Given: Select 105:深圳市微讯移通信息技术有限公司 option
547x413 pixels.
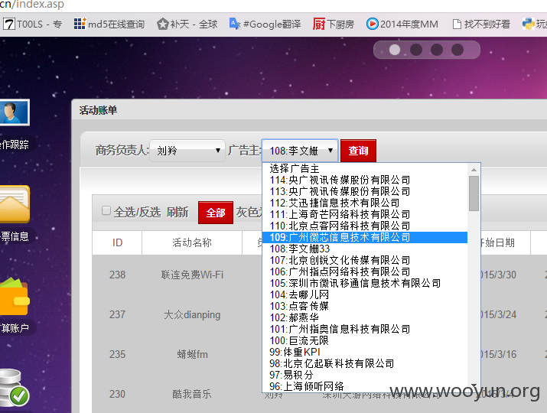Looking at the screenshot, I should pos(365,283).
